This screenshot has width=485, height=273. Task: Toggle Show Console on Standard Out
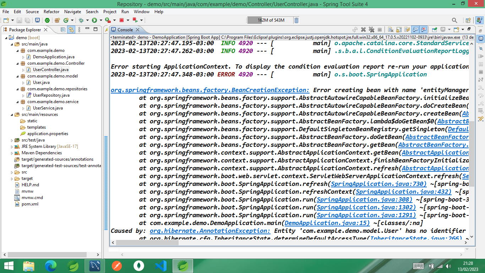pos(415,30)
